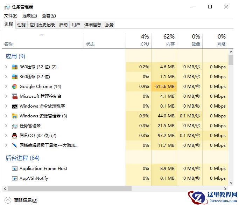Image resolution: width=239 pixels, height=205 pixels.
Task: Select the 进程 tab
Action: tap(9, 24)
